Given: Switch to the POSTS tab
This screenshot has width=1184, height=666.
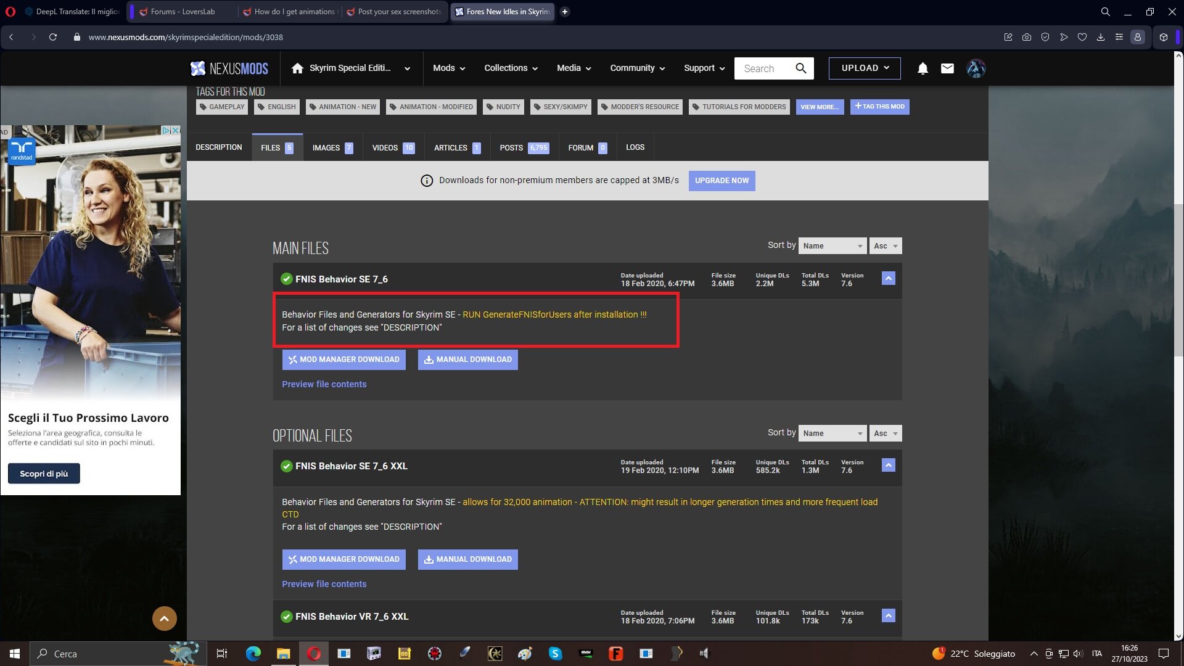Looking at the screenshot, I should click(x=524, y=147).
